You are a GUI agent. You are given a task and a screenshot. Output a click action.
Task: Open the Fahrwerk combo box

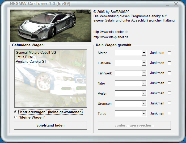(144, 73)
